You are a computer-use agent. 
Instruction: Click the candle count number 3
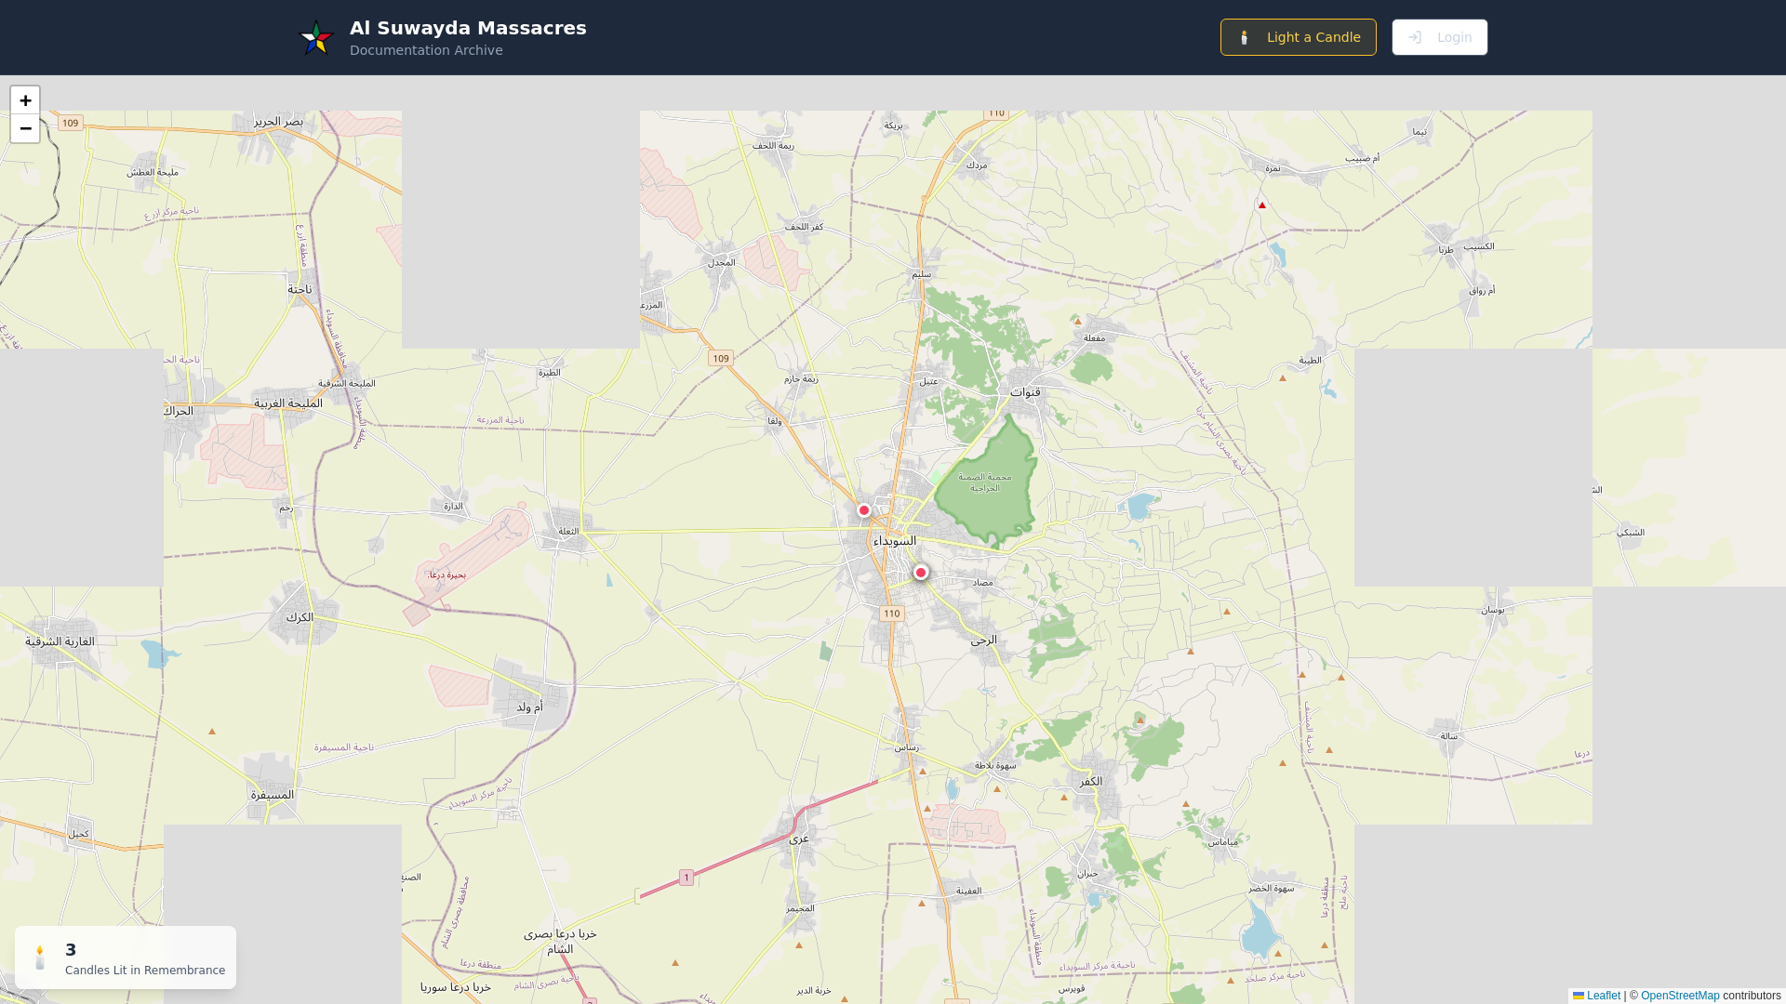coord(71,949)
